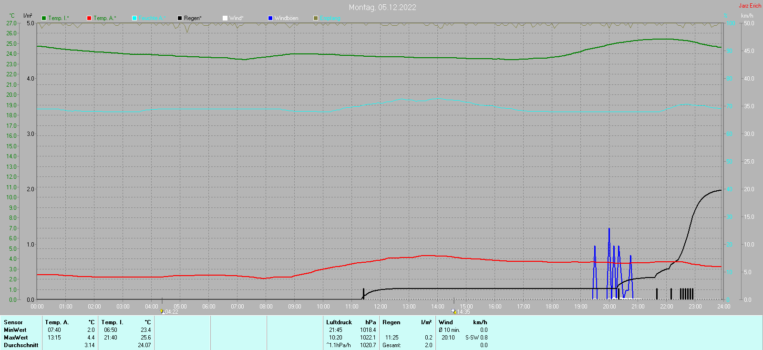
Task: Click the blue Windböen legend square
Action: pyautogui.click(x=270, y=18)
